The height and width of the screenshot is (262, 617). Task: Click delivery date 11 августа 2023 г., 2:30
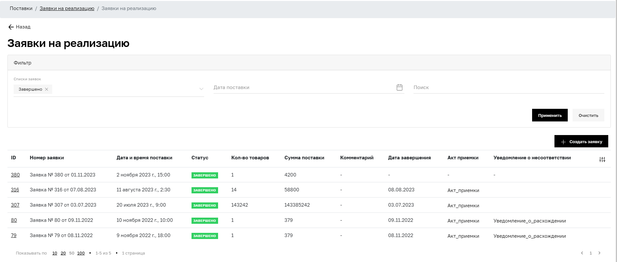pyautogui.click(x=144, y=190)
